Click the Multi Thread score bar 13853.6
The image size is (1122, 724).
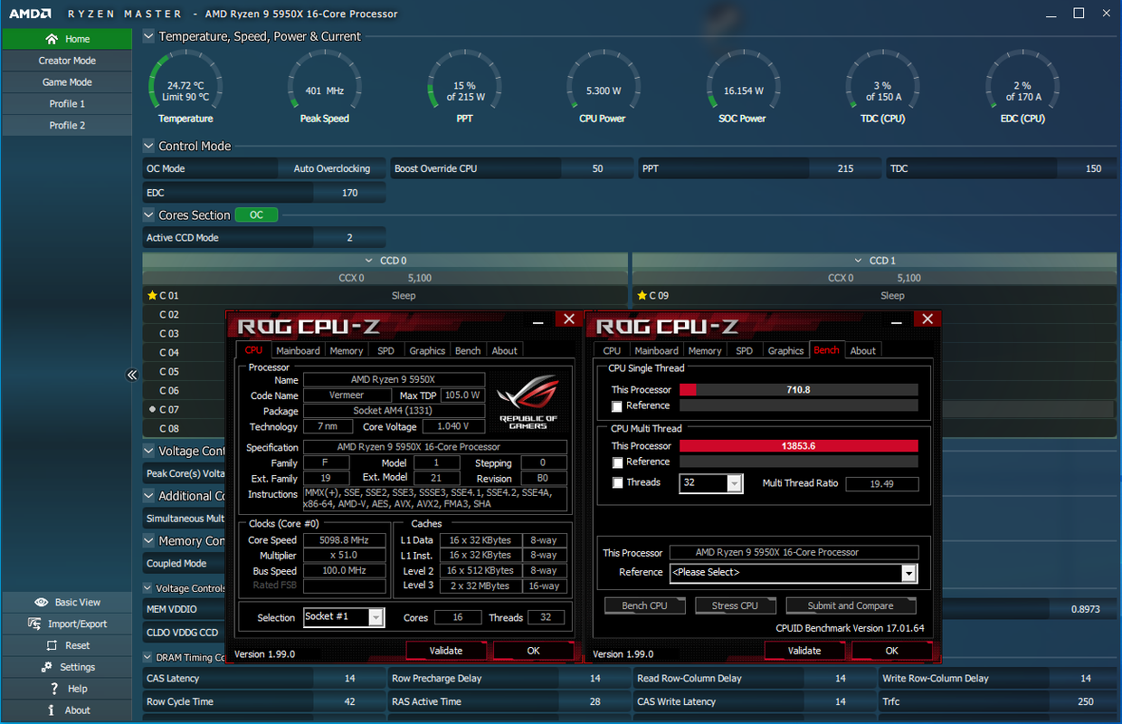pos(799,446)
